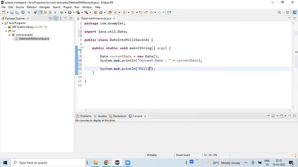Open the File menu

[3, 7]
